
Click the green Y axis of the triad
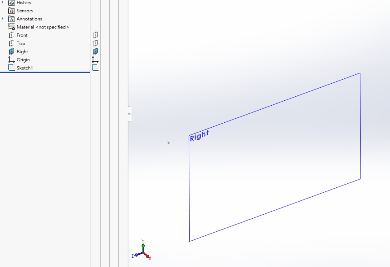point(143,246)
